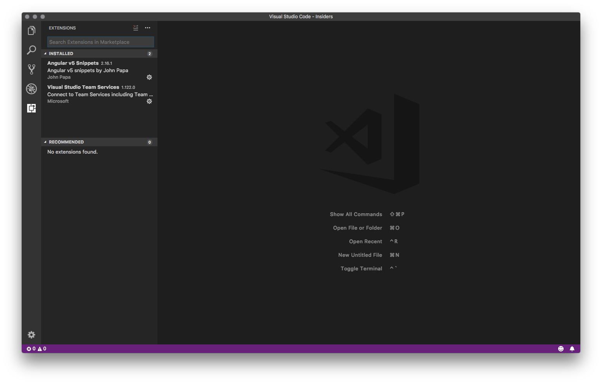Click the errors and warnings counter
Viewport: 602px width, 384px height.
[x=36, y=348]
